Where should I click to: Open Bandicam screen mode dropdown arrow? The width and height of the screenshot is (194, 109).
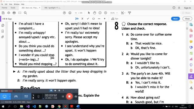[x=10, y=96]
